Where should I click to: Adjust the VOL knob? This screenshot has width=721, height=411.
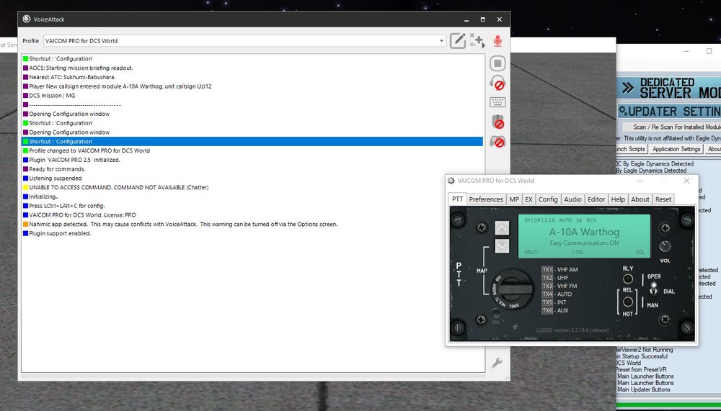(665, 246)
